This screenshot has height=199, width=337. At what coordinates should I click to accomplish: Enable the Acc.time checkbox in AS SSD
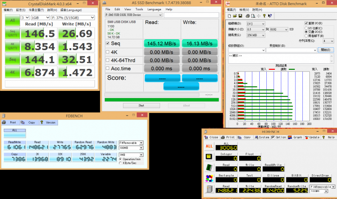108,68
